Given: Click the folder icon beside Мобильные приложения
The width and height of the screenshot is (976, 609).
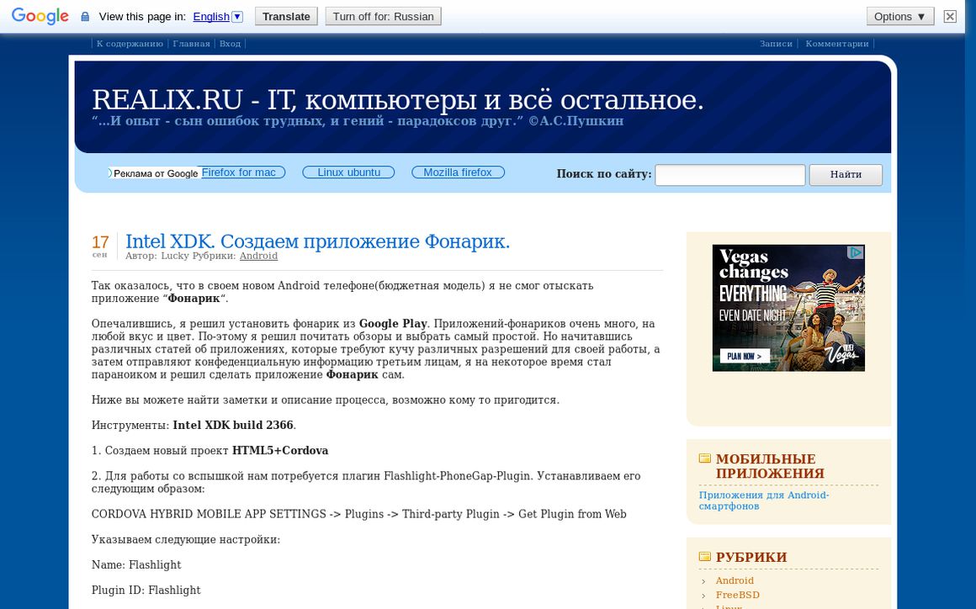Looking at the screenshot, I should (x=704, y=458).
